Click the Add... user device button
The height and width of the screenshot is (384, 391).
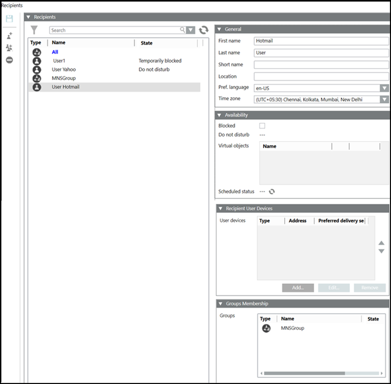(x=298, y=288)
